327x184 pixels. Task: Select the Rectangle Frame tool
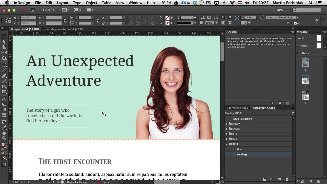pyautogui.click(x=4, y=87)
